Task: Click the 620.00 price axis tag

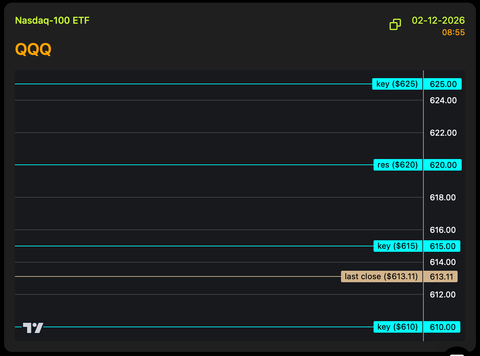Action: (x=443, y=165)
